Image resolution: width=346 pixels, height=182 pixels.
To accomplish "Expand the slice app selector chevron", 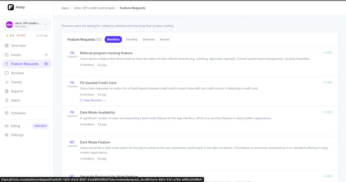I will pyautogui.click(x=46, y=25).
